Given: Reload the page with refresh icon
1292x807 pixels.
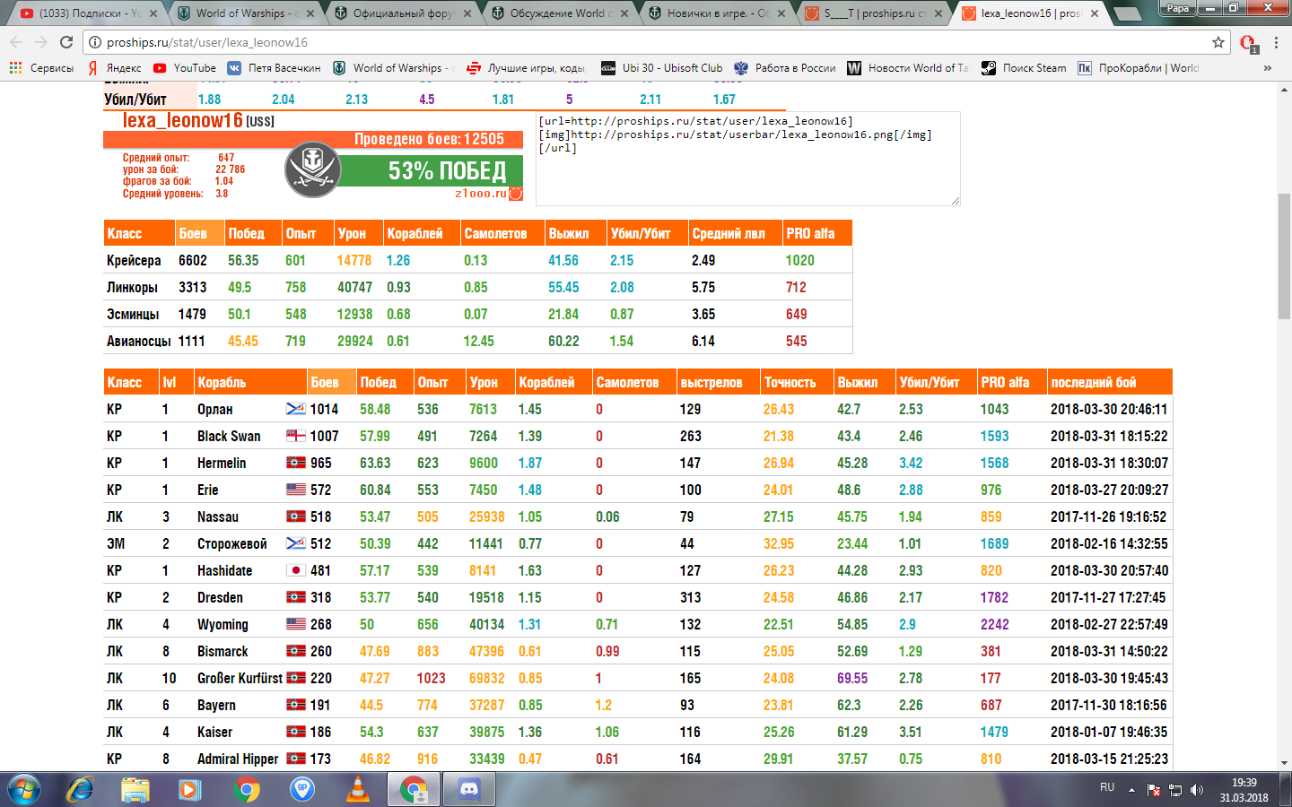Looking at the screenshot, I should 66,42.
